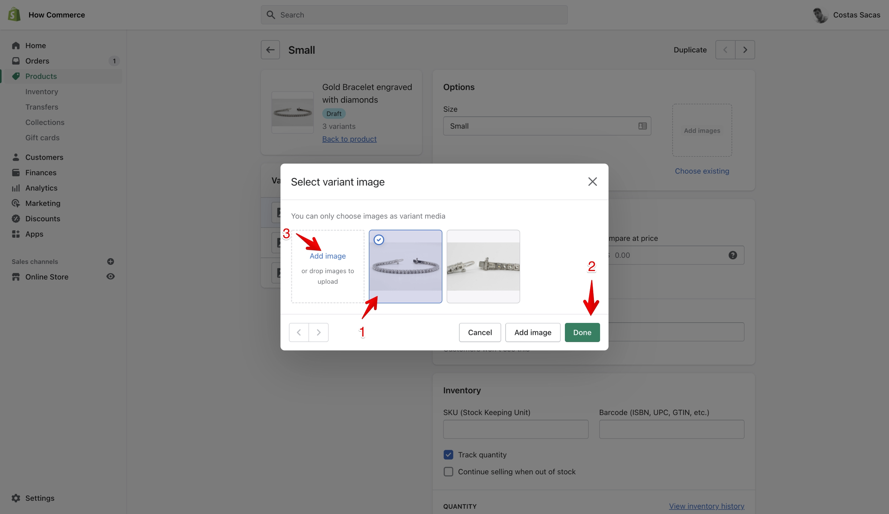Go back using the left arrow button
The width and height of the screenshot is (889, 514).
270,50
